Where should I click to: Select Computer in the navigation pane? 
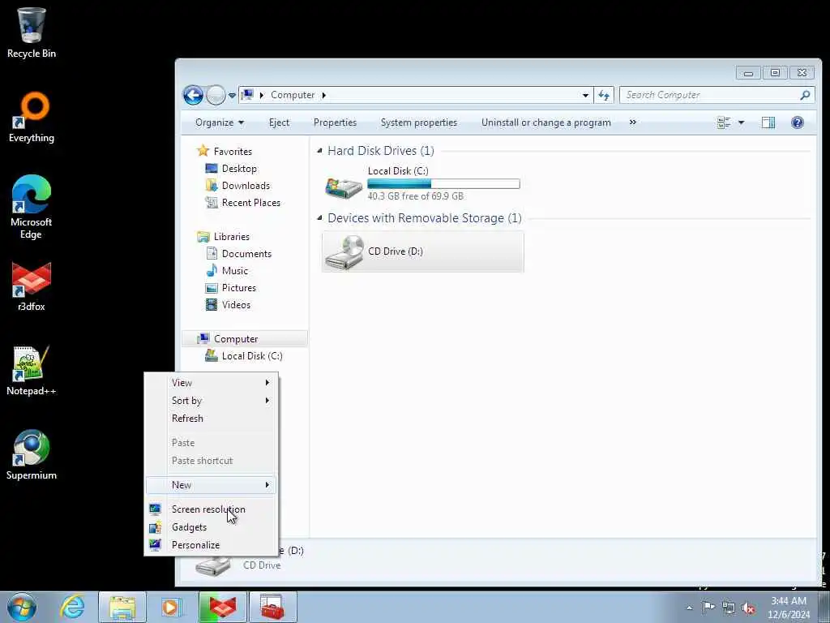coord(245,339)
